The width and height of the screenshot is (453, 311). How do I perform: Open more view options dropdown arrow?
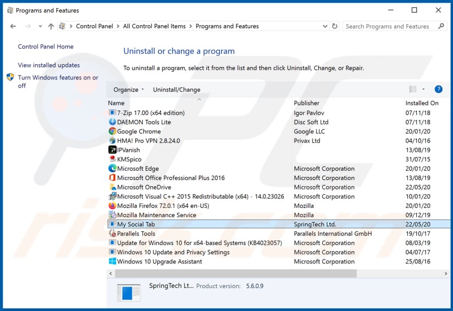coord(423,89)
